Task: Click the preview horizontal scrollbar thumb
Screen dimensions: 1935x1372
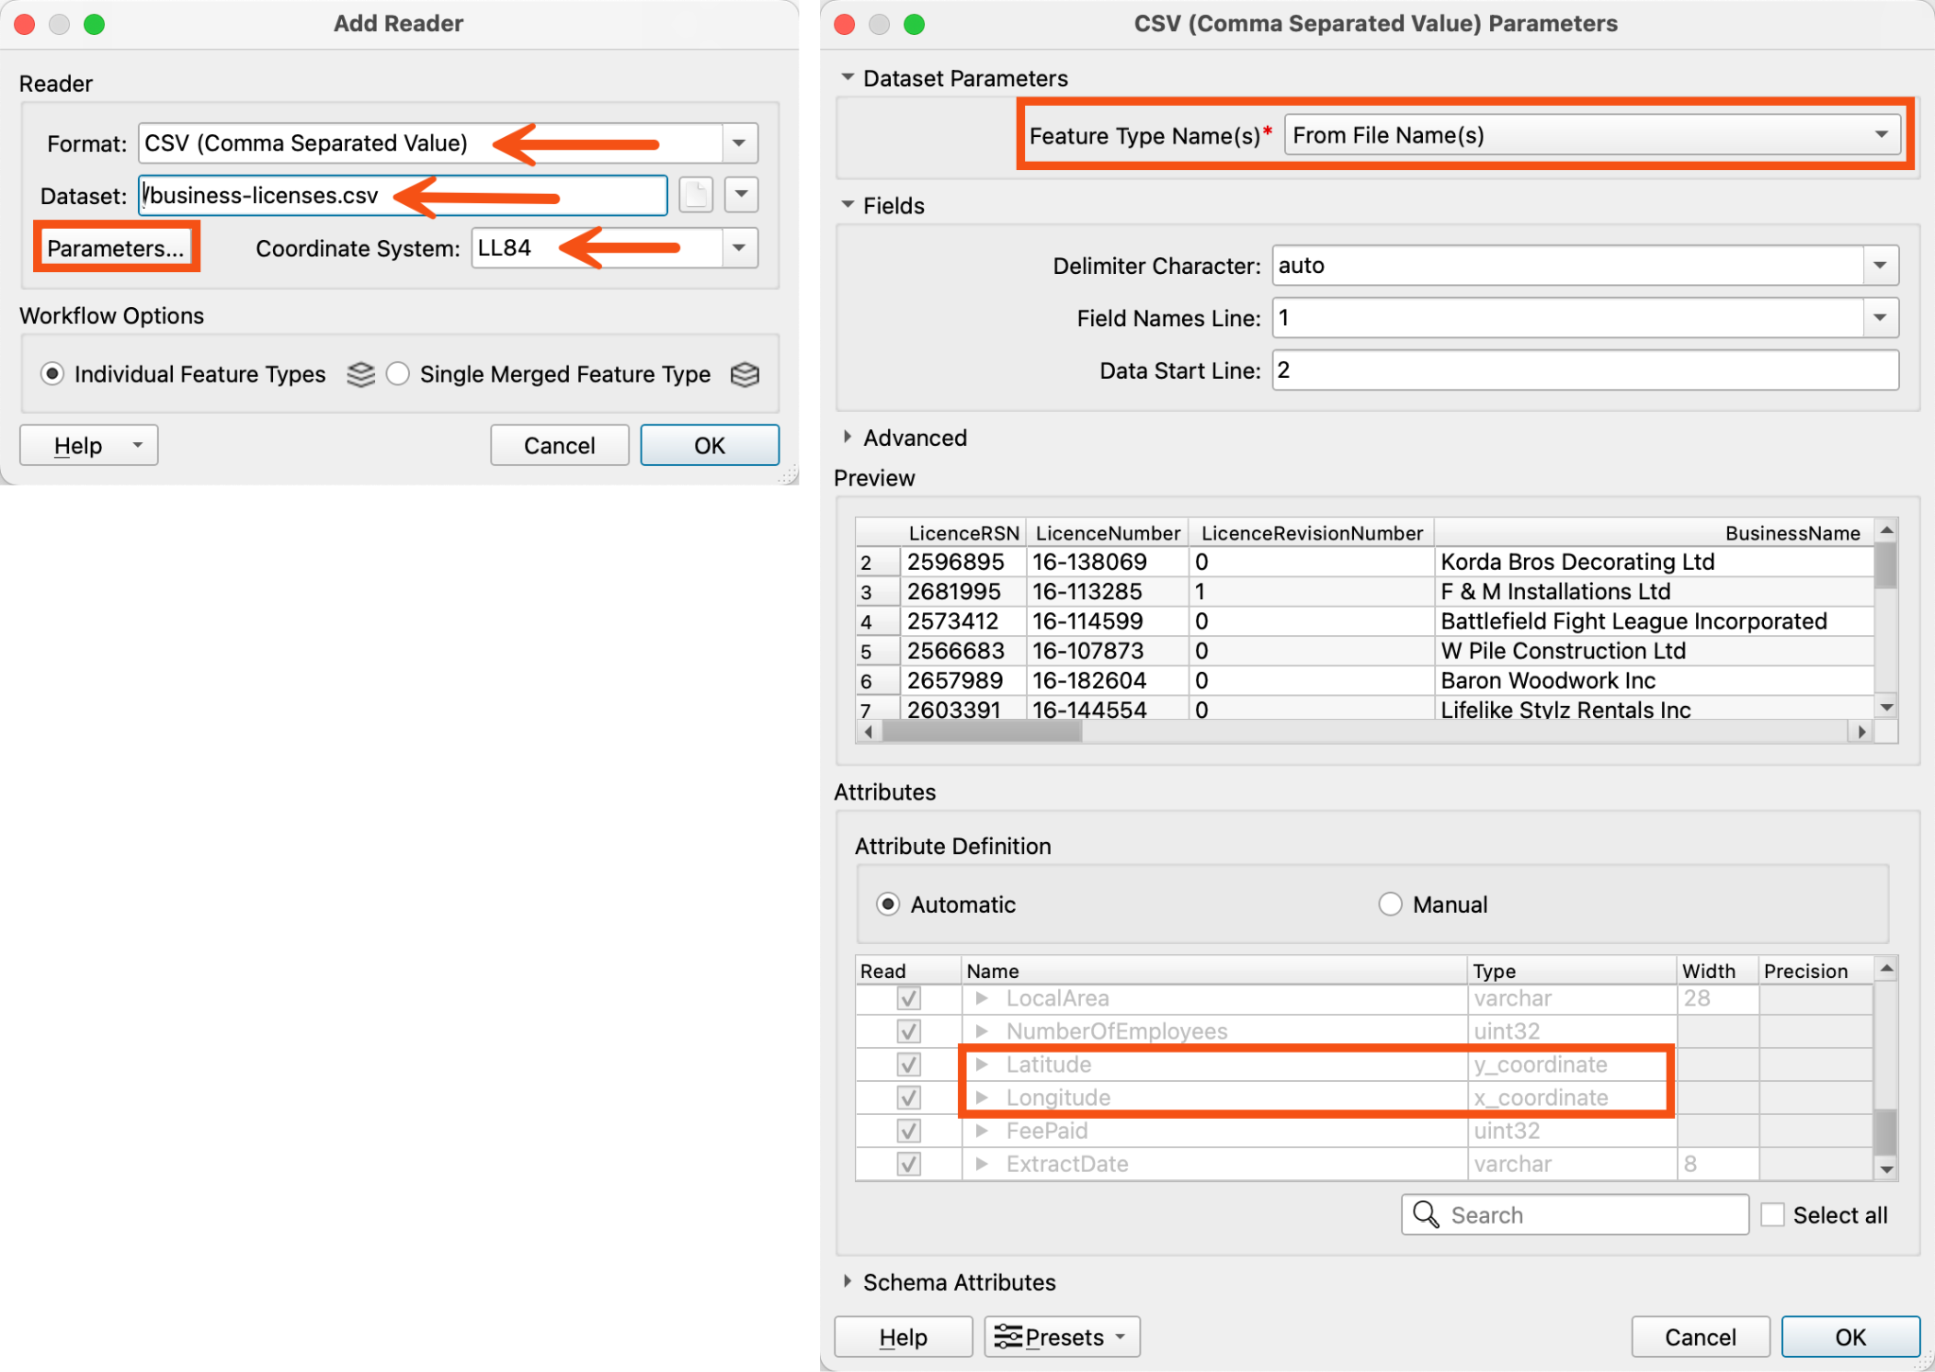Action: 981,731
